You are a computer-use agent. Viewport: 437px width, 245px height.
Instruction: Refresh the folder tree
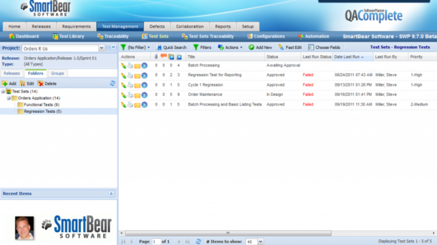(x=113, y=83)
